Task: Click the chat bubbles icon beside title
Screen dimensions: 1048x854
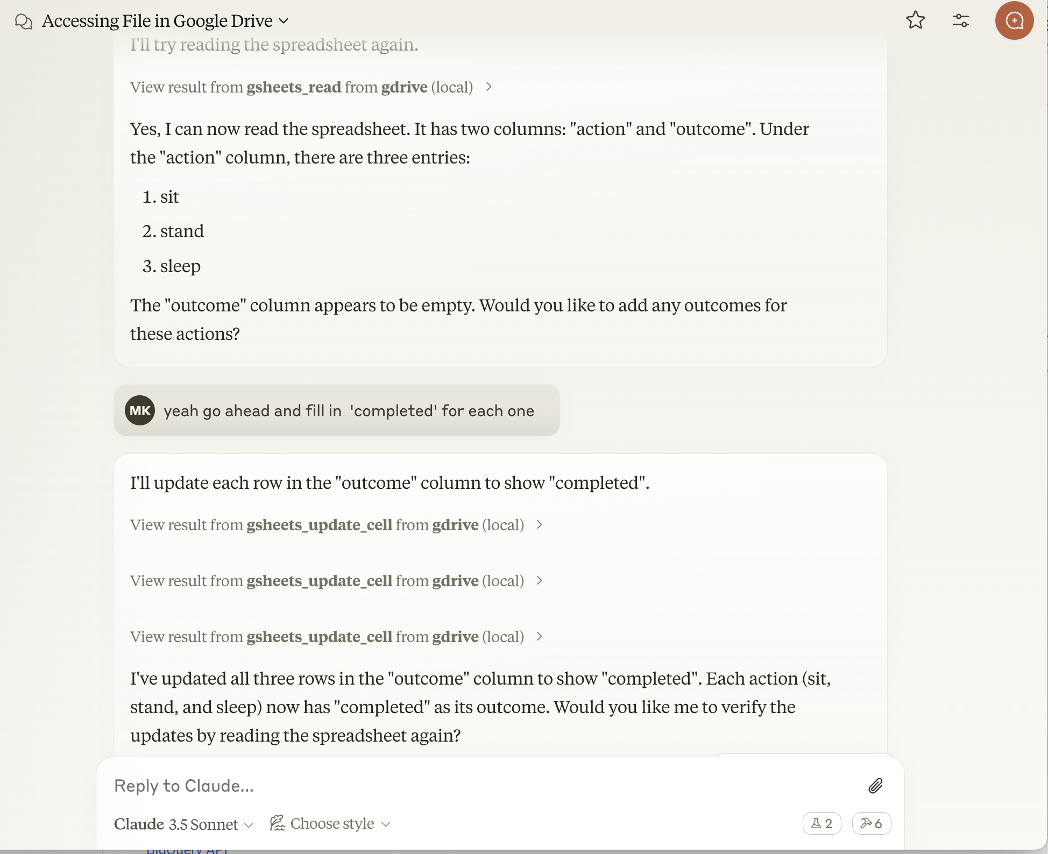Action: tap(24, 22)
